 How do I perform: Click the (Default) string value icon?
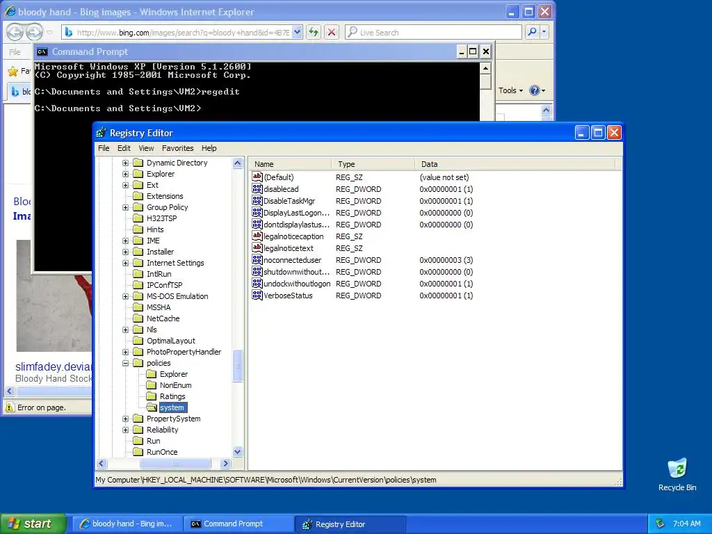coord(257,177)
